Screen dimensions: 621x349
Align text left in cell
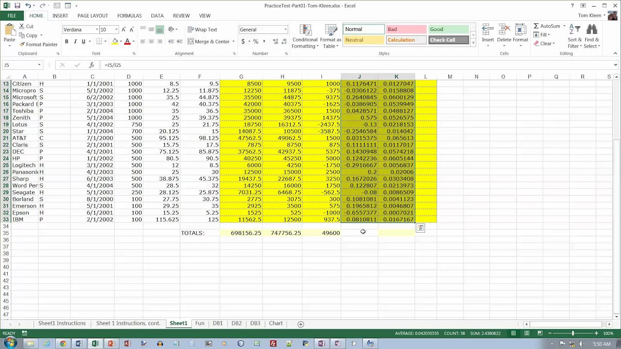(x=143, y=42)
